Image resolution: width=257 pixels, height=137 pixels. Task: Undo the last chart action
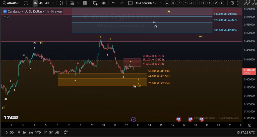coord(114,3)
